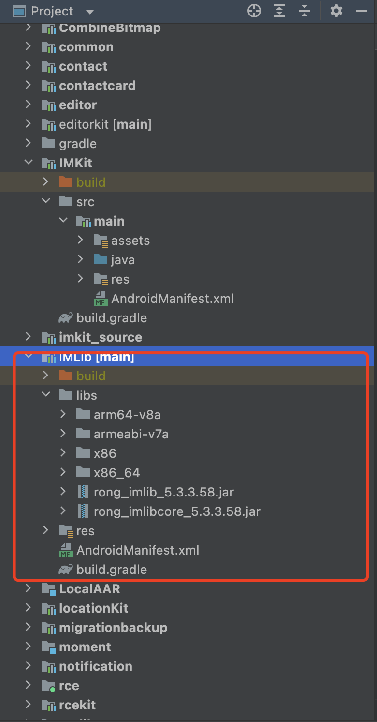Viewport: 377px width, 722px height.
Task: Select the java folder under main
Action: pos(122,260)
